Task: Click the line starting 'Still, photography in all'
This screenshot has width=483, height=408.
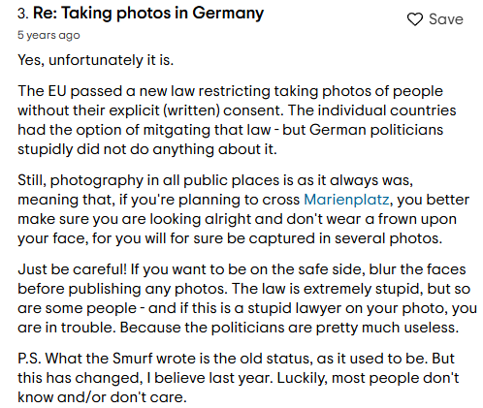Action: [215, 180]
